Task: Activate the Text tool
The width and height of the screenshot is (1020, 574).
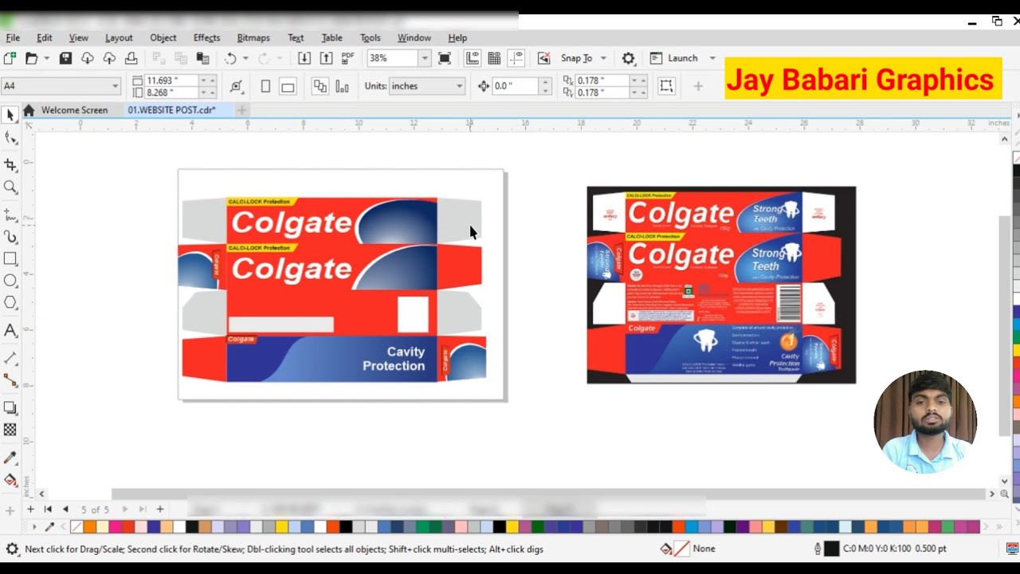Action: point(10,330)
